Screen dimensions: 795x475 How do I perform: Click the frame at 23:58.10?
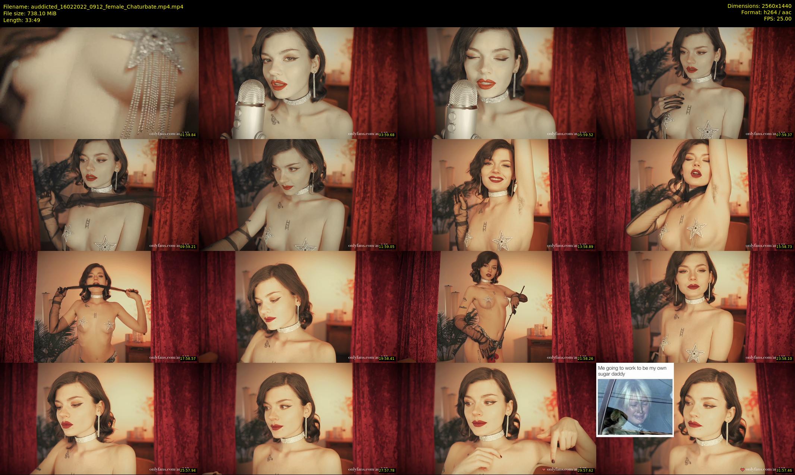tap(695, 306)
